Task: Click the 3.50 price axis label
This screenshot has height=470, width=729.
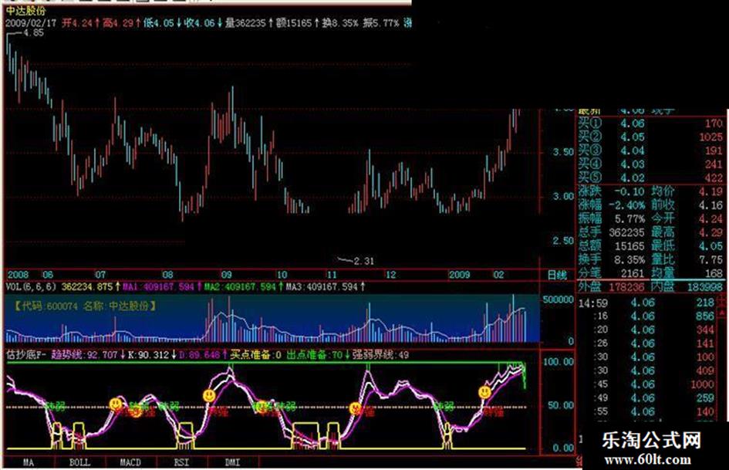Action: point(563,152)
